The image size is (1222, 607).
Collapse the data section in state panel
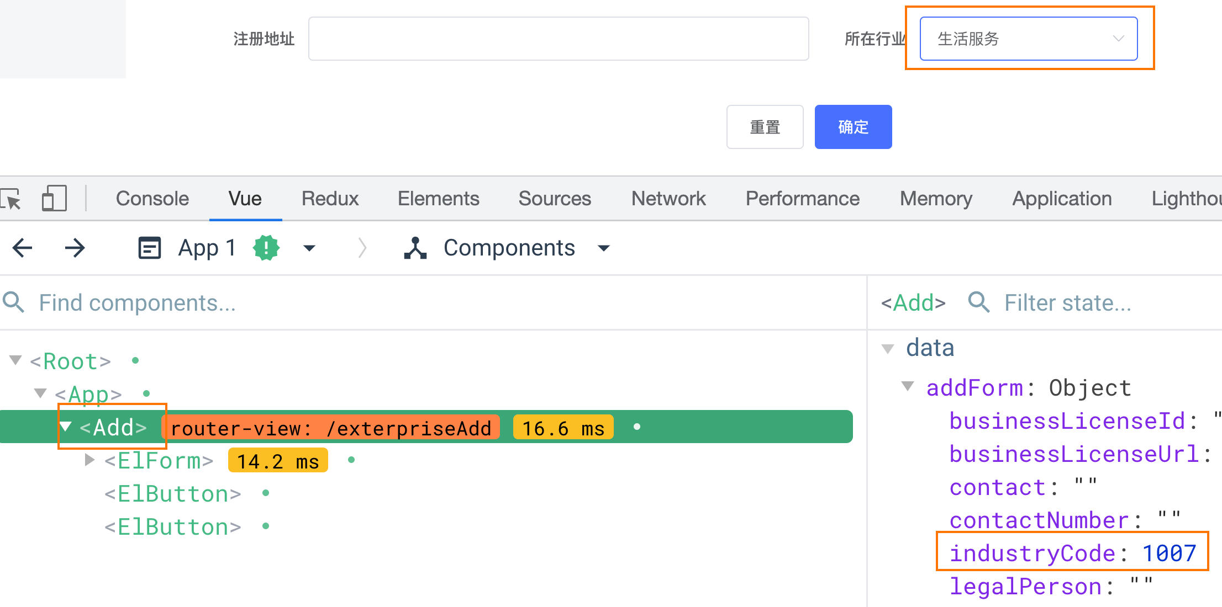888,348
